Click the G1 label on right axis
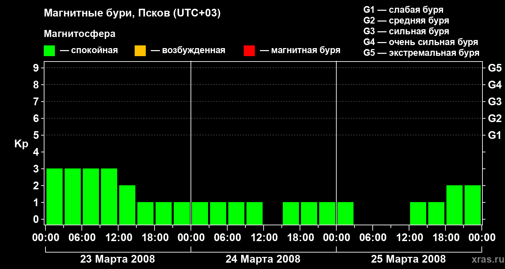 click(495, 136)
